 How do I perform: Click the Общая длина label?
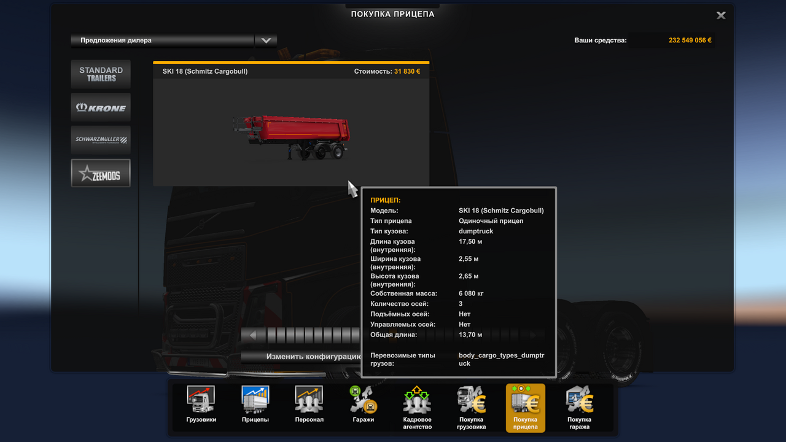[394, 335]
